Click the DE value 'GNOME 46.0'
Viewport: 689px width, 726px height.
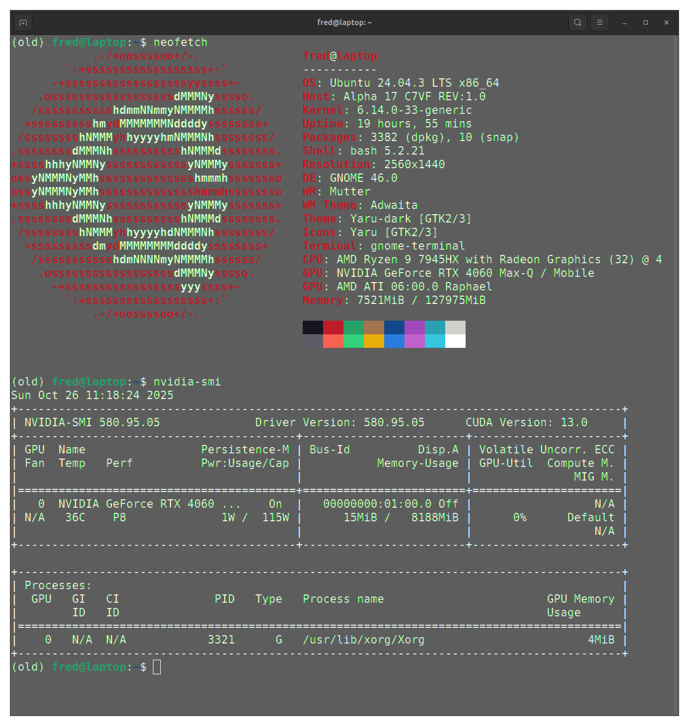(363, 178)
